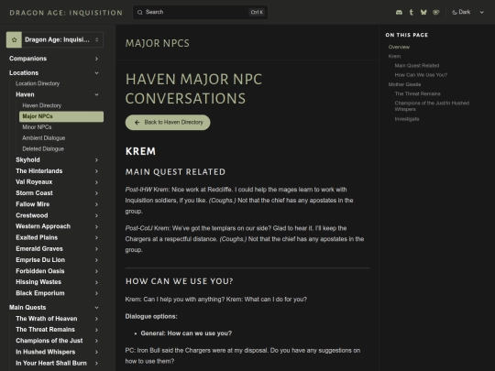The image size is (495, 371).
Task: Click the KREM heading
Action: (x=140, y=151)
